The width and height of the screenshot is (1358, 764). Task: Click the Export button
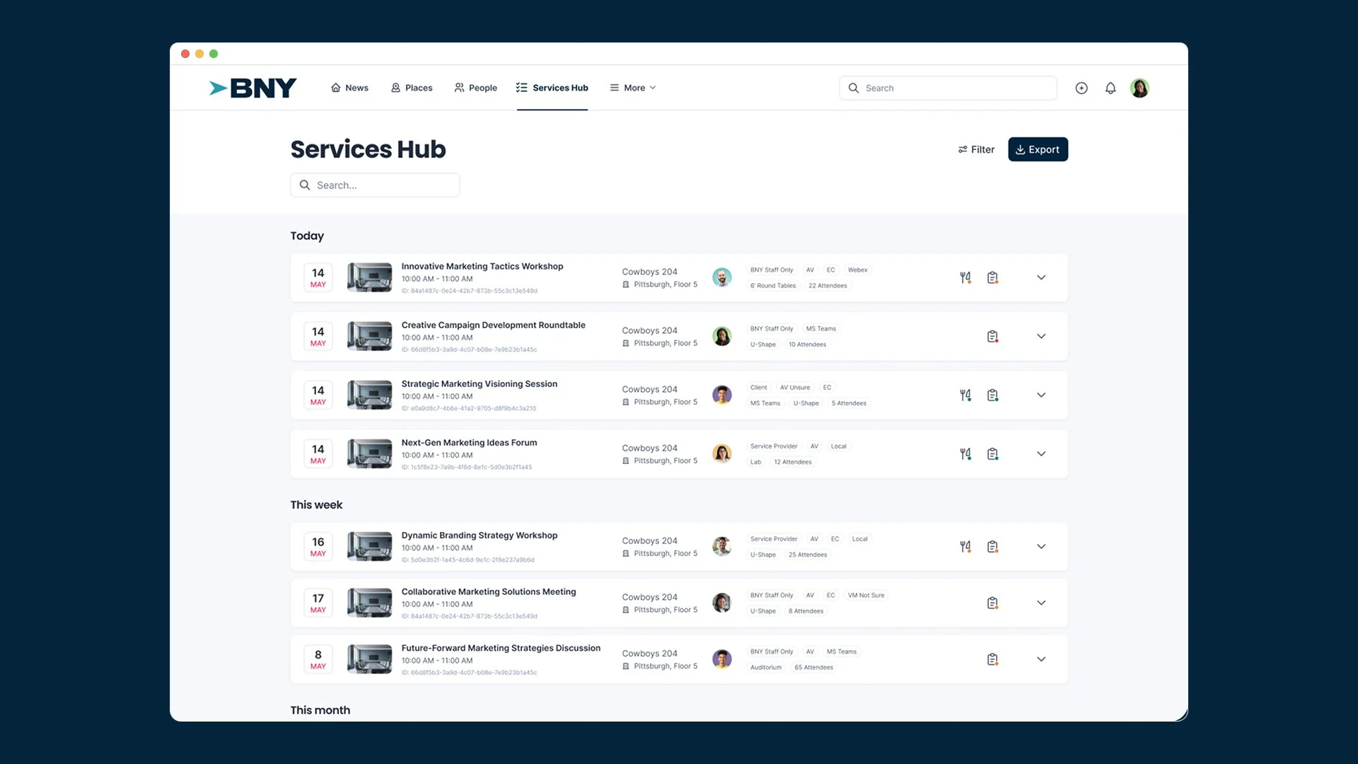pos(1038,149)
